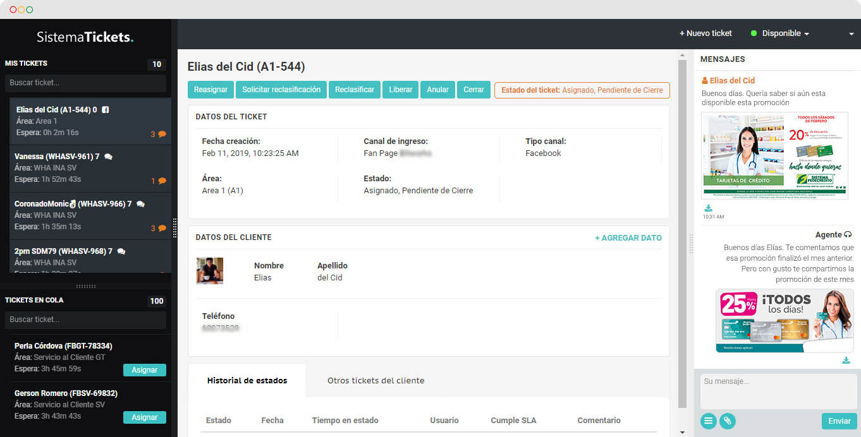This screenshot has height=437, width=861.
Task: Click the Tiempo en estado column header
Action: (345, 421)
